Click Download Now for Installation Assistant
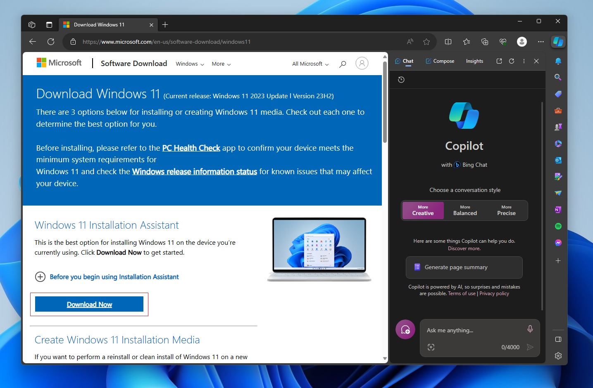 (89, 304)
